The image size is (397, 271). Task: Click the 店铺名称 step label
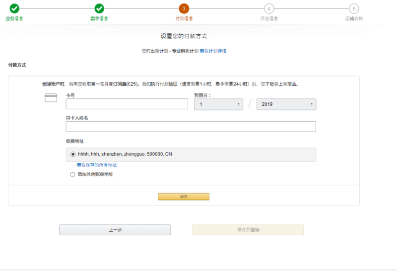[x=354, y=18]
